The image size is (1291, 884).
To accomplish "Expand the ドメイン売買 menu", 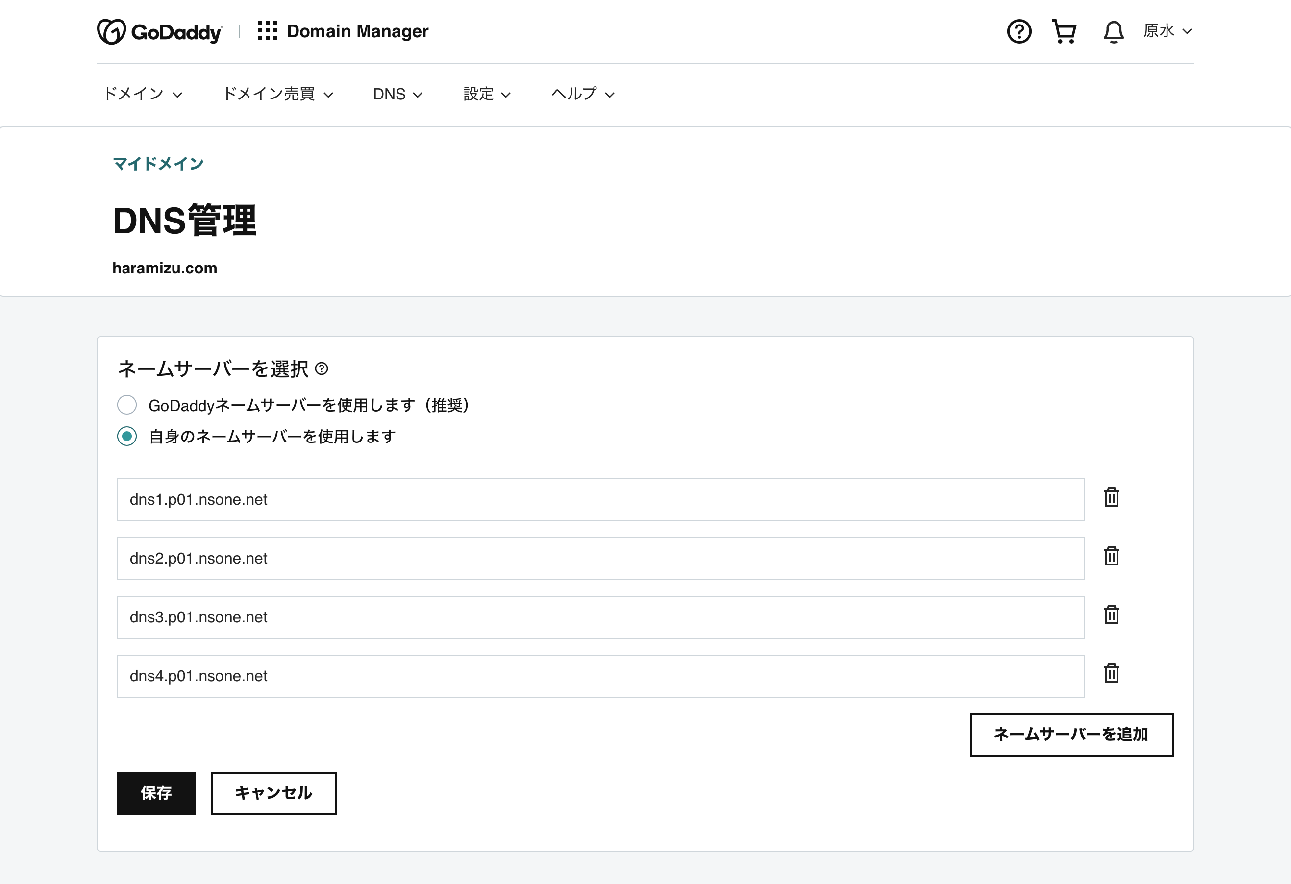I will click(278, 94).
